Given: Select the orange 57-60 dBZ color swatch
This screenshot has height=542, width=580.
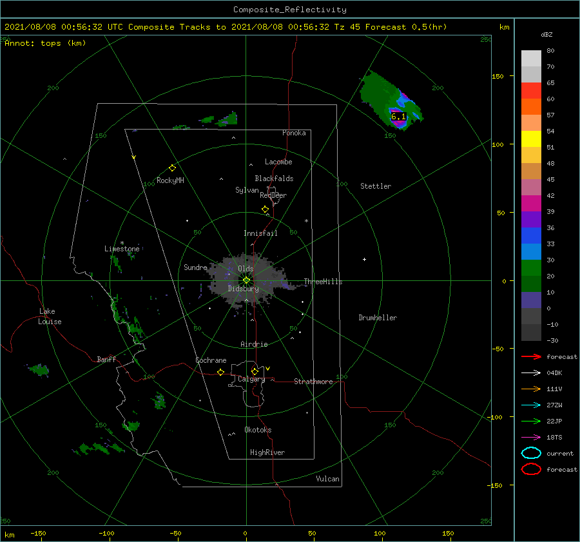Looking at the screenshot, I should click(531, 107).
